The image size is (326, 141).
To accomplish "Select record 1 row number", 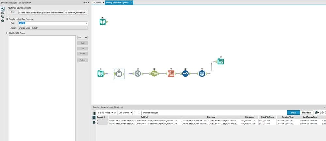I will pos(102,120).
